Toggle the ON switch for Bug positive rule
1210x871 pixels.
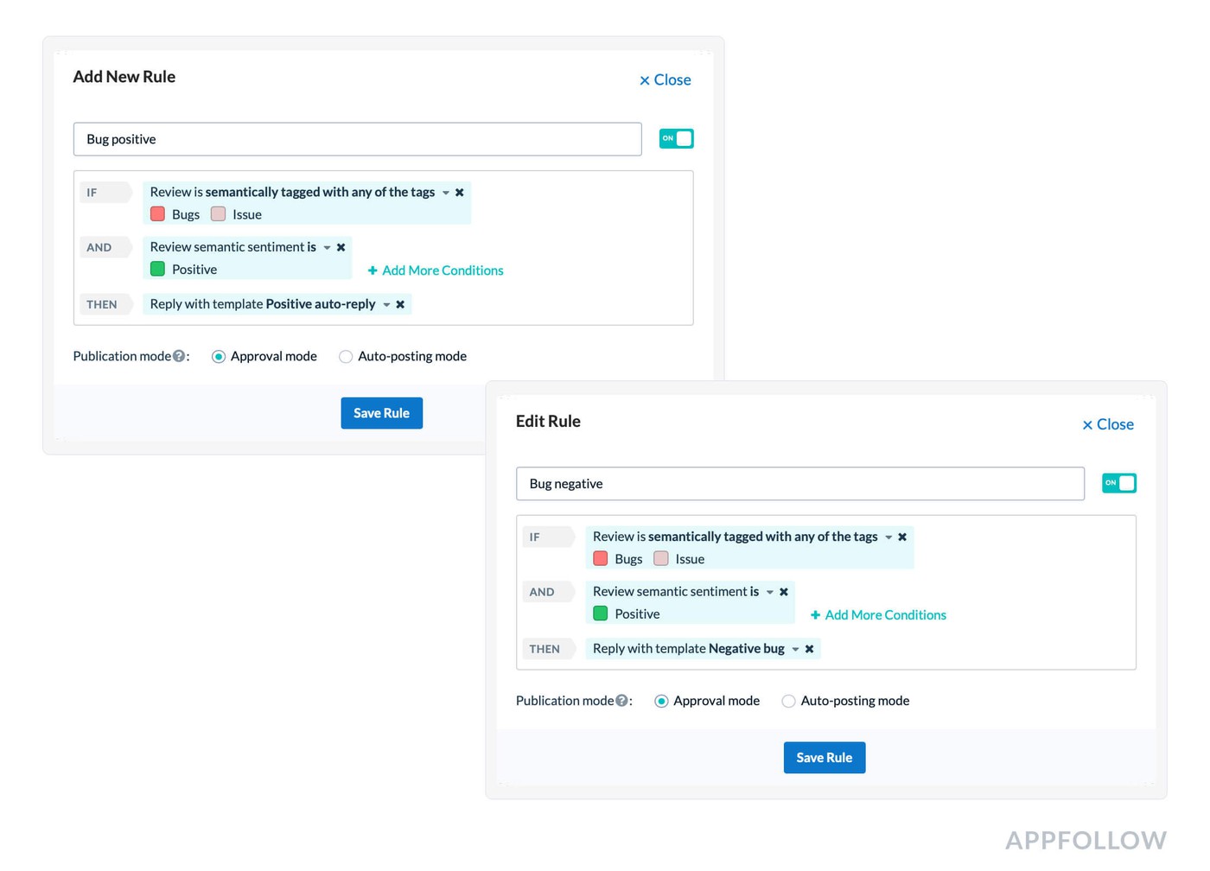[676, 139]
